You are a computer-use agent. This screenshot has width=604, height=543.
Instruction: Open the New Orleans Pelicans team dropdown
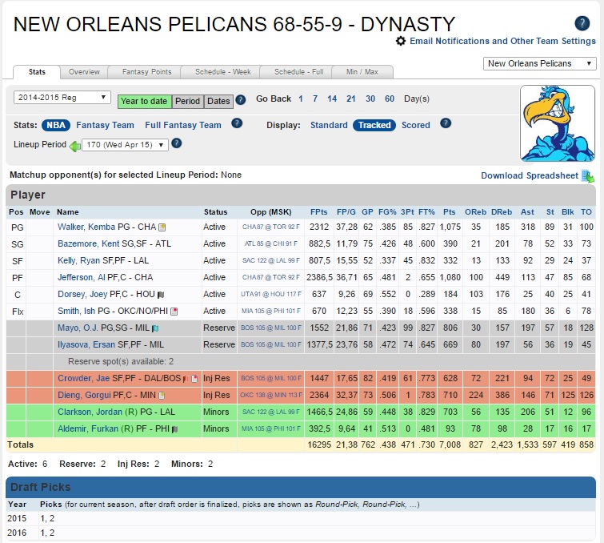pos(540,63)
